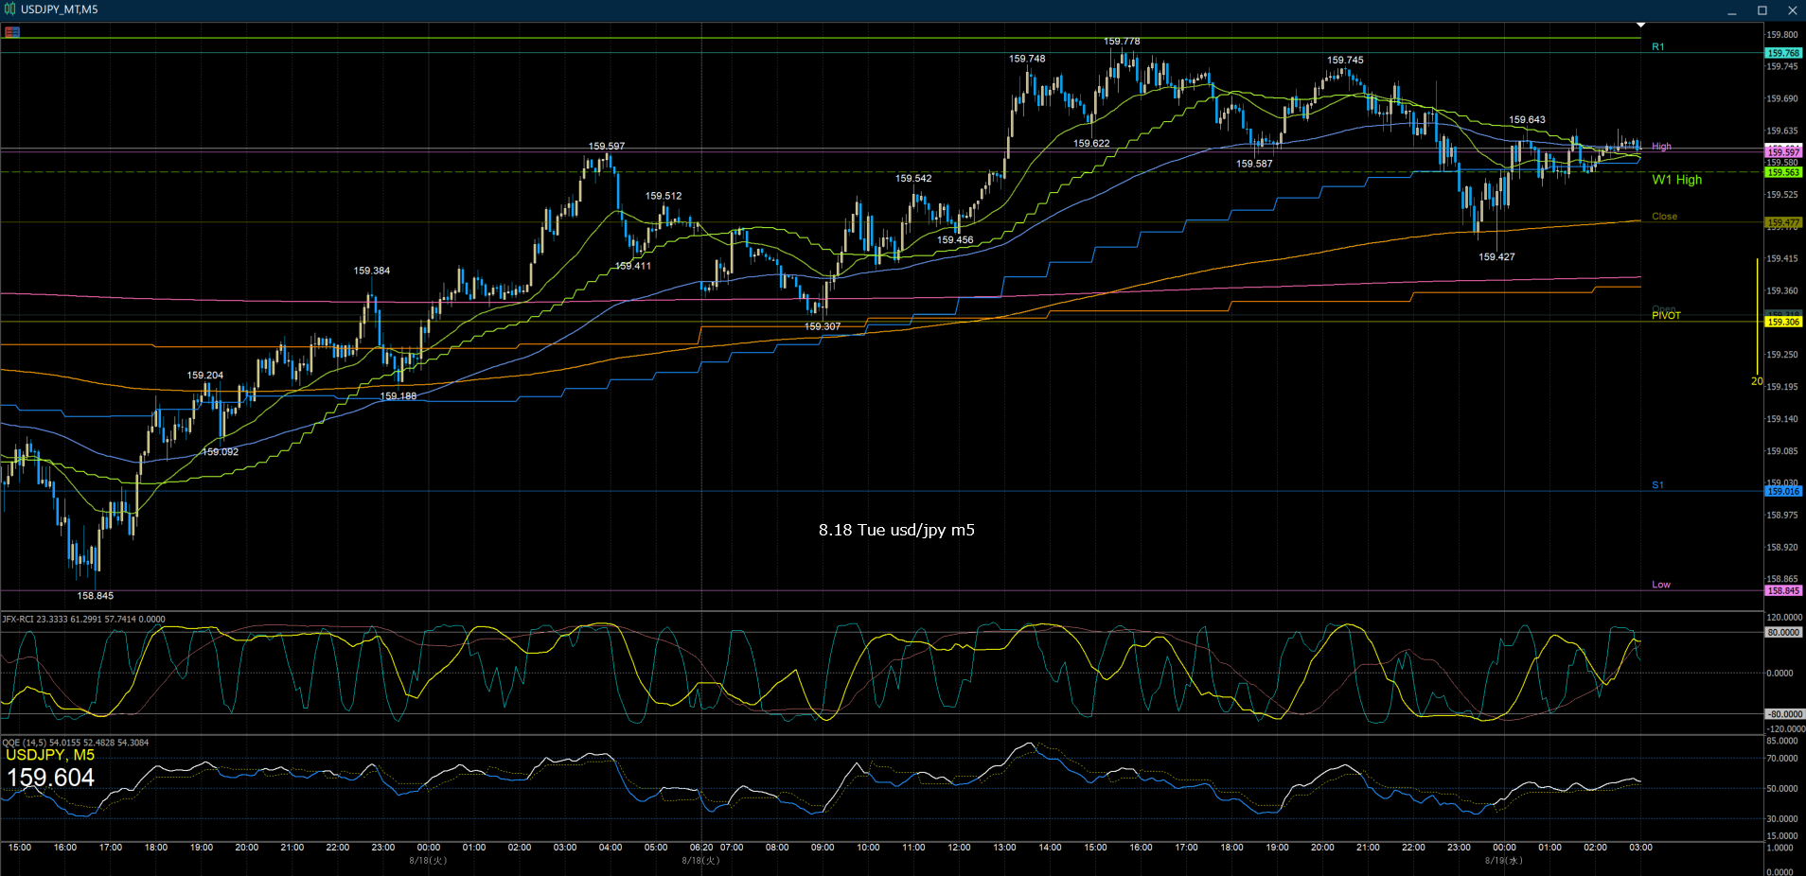Viewport: 1806px width, 876px height.
Task: Select the R1 pivot level label
Action: tap(1657, 46)
